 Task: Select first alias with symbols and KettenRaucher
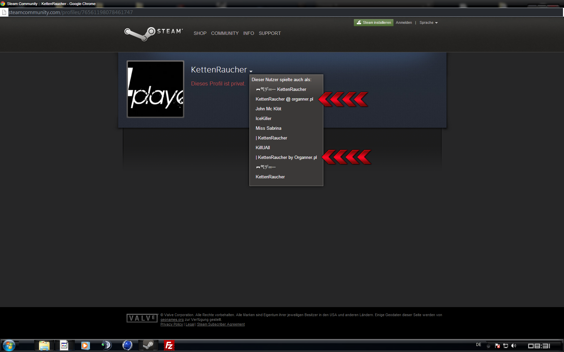pyautogui.click(x=281, y=89)
